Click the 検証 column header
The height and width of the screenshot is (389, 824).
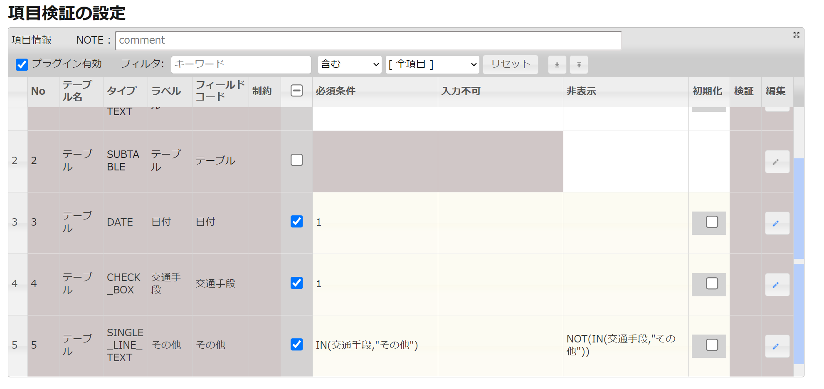coord(745,91)
